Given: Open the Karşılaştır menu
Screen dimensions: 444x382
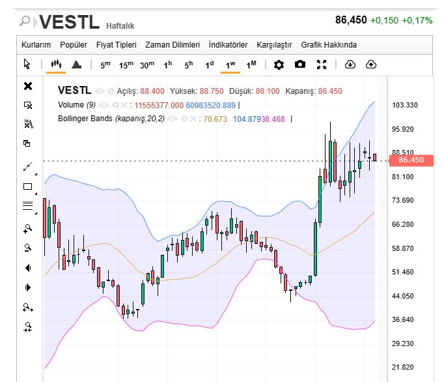Looking at the screenshot, I should 274,45.
